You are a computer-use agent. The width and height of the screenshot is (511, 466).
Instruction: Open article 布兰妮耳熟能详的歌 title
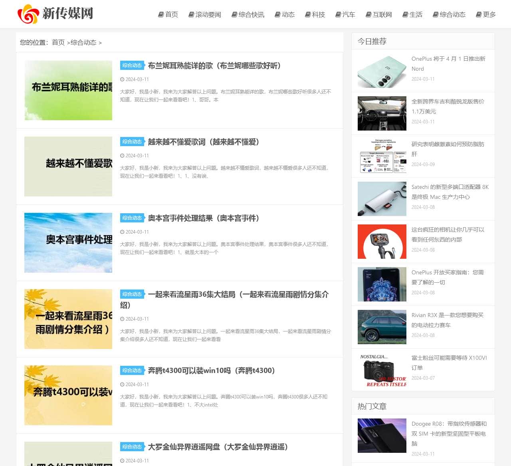214,65
